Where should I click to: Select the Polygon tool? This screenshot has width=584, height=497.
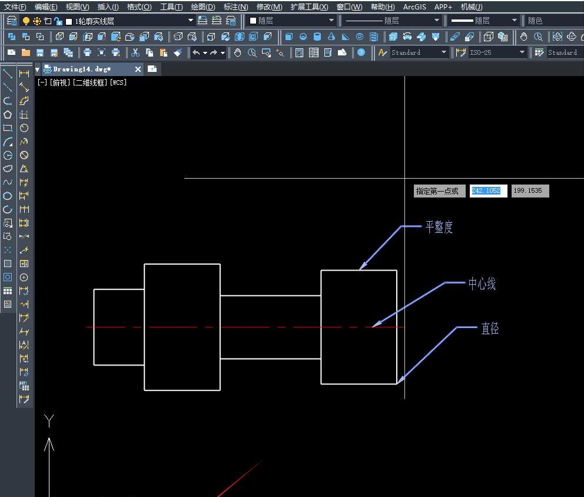(x=8, y=114)
